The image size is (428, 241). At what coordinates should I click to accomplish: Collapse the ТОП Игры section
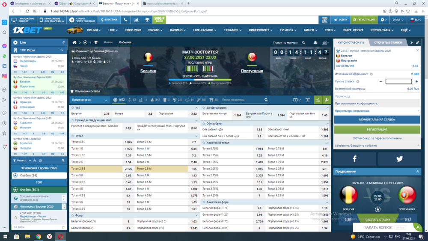point(62,50)
